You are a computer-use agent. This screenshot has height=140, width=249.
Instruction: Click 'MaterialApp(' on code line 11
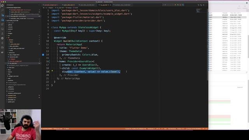(74, 44)
